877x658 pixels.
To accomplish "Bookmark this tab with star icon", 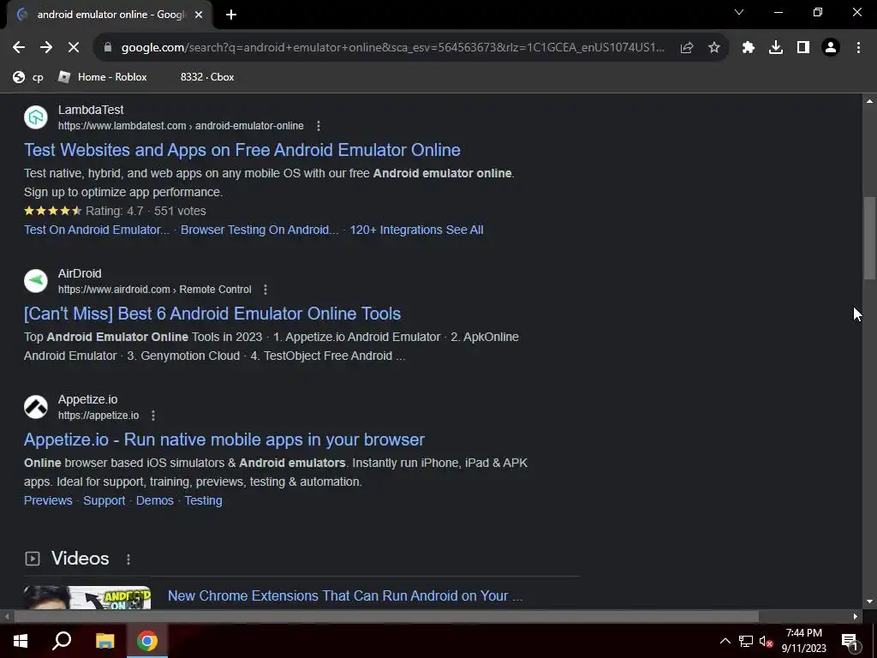I will [714, 48].
